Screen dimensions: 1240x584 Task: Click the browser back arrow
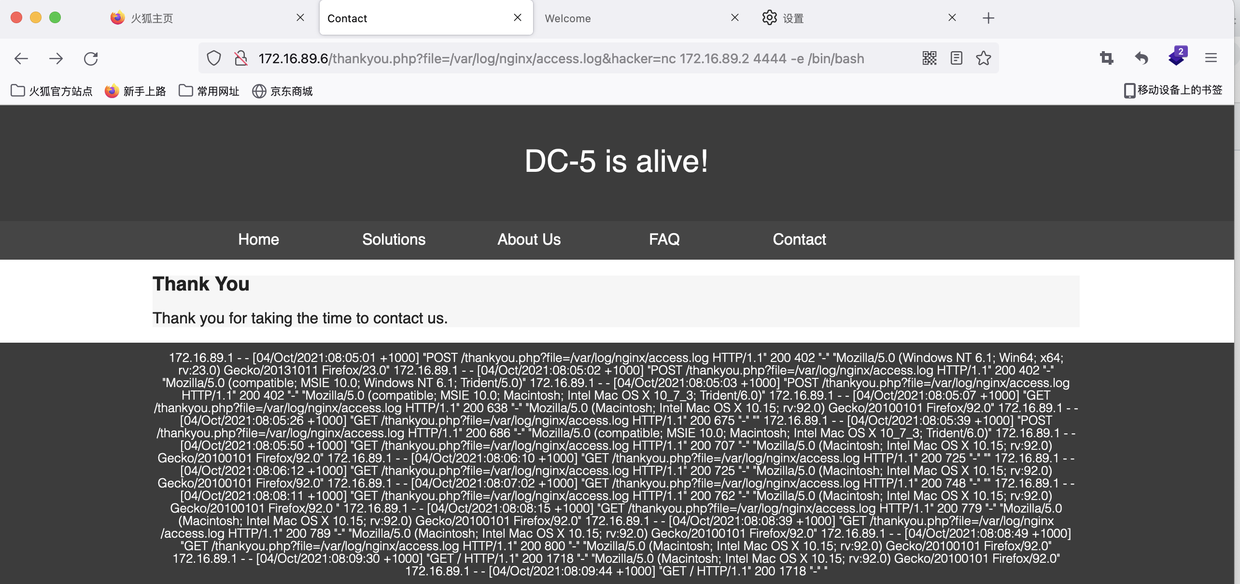click(x=21, y=58)
